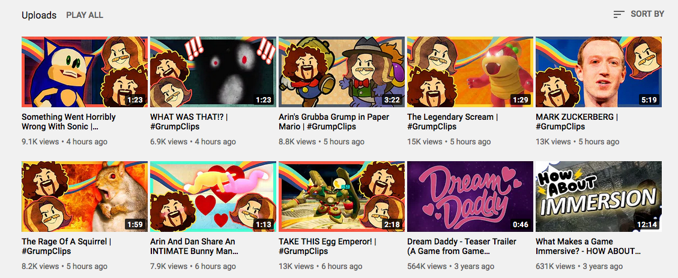
Task: Click the 1:59 duration badge
Action: pyautogui.click(x=135, y=225)
